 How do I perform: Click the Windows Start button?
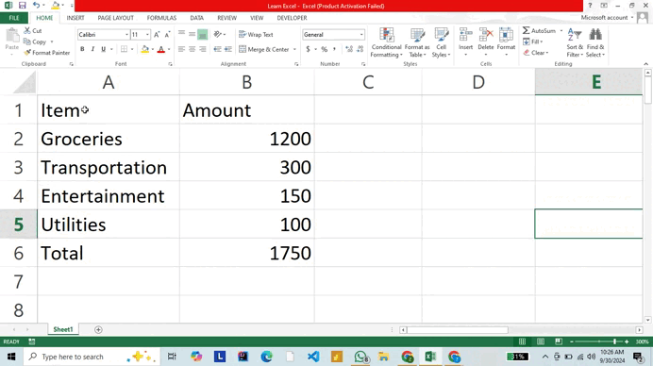pos(11,357)
